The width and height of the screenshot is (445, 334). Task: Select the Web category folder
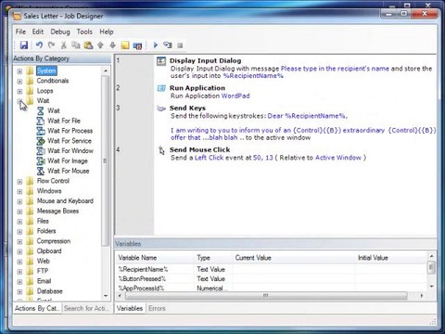[x=43, y=262]
